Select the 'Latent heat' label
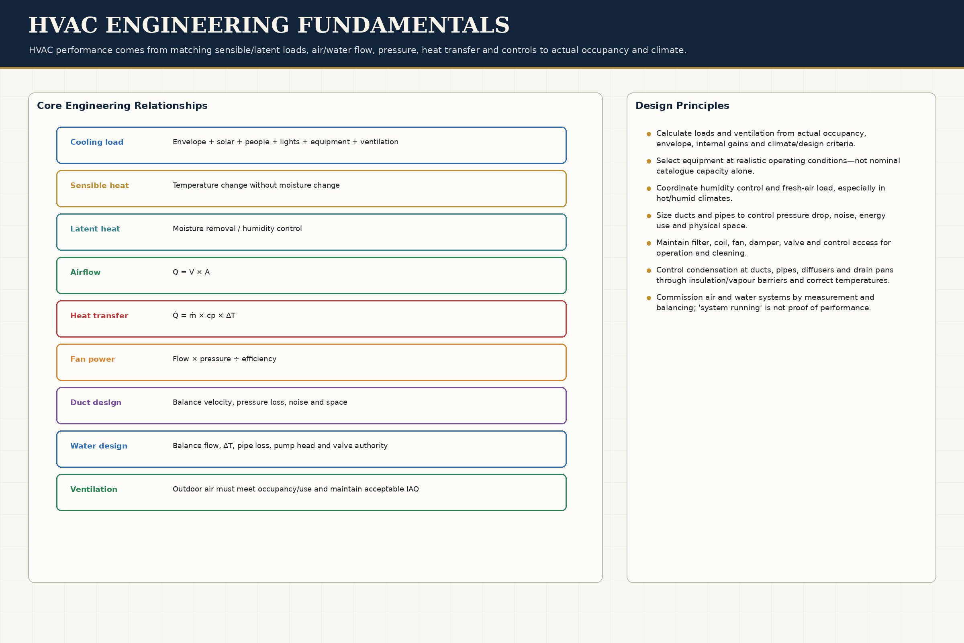Viewport: 964px width, 643px height. 95,229
